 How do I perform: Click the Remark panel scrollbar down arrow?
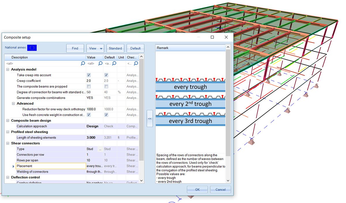click(228, 181)
